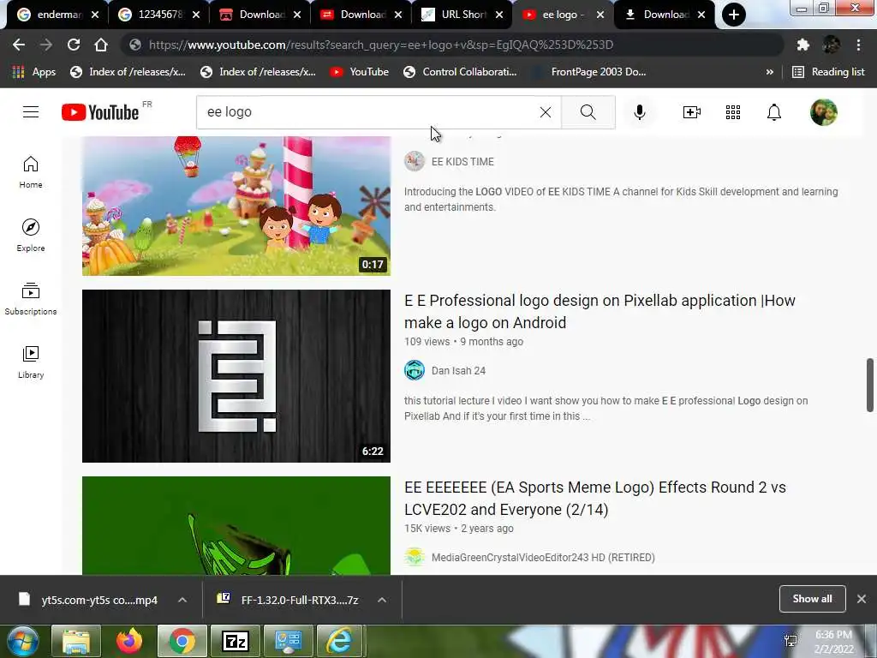Viewport: 877px width, 658px height.
Task: Click the browser home icon
Action: tap(101, 45)
